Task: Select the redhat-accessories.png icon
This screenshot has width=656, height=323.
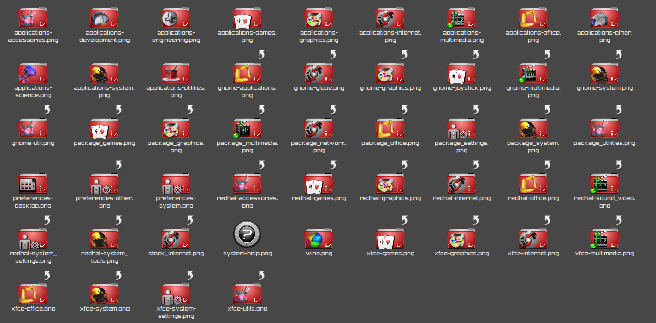Action: tap(247, 184)
